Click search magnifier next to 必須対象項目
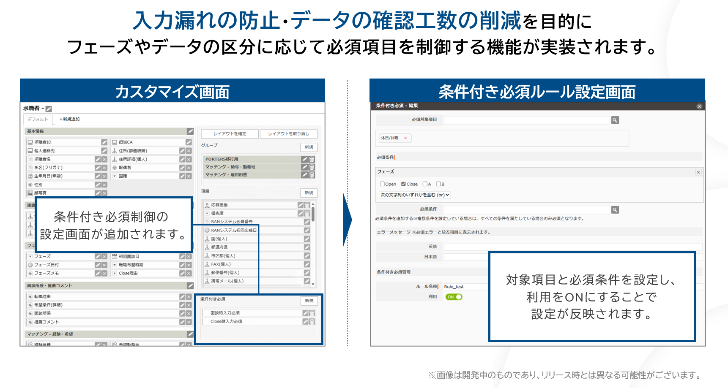Viewport: 728px width, 388px height. (x=615, y=120)
